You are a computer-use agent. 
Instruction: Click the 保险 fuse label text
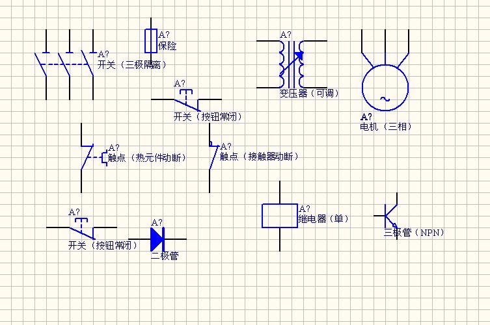167,46
